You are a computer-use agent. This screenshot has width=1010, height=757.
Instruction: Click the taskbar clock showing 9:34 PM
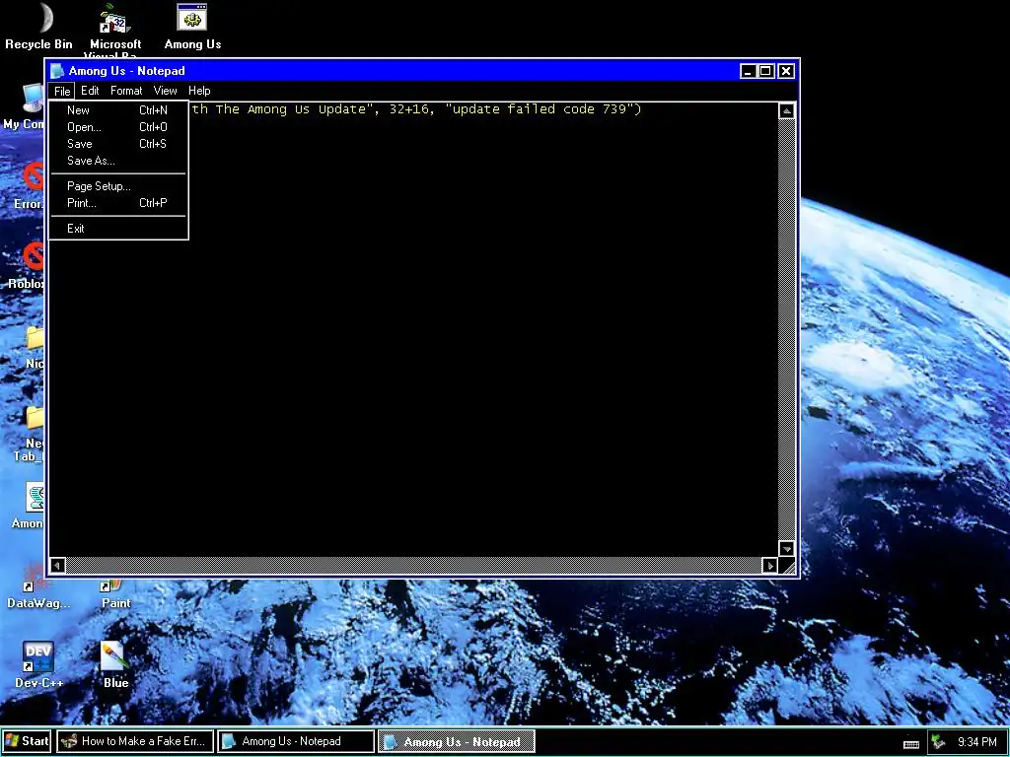[x=977, y=742]
